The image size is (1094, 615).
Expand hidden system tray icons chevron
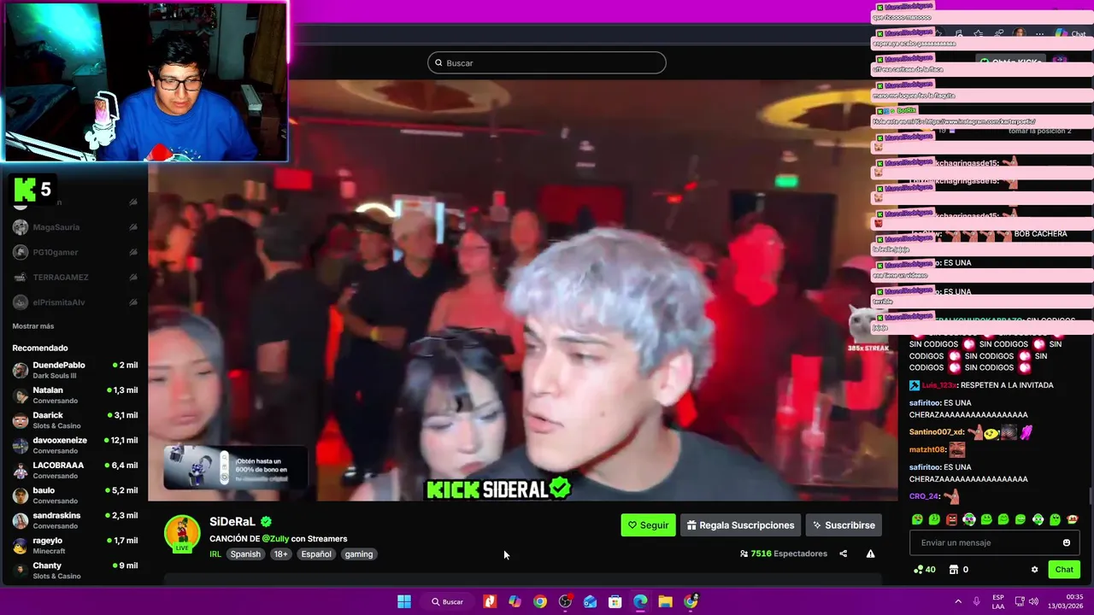(958, 601)
